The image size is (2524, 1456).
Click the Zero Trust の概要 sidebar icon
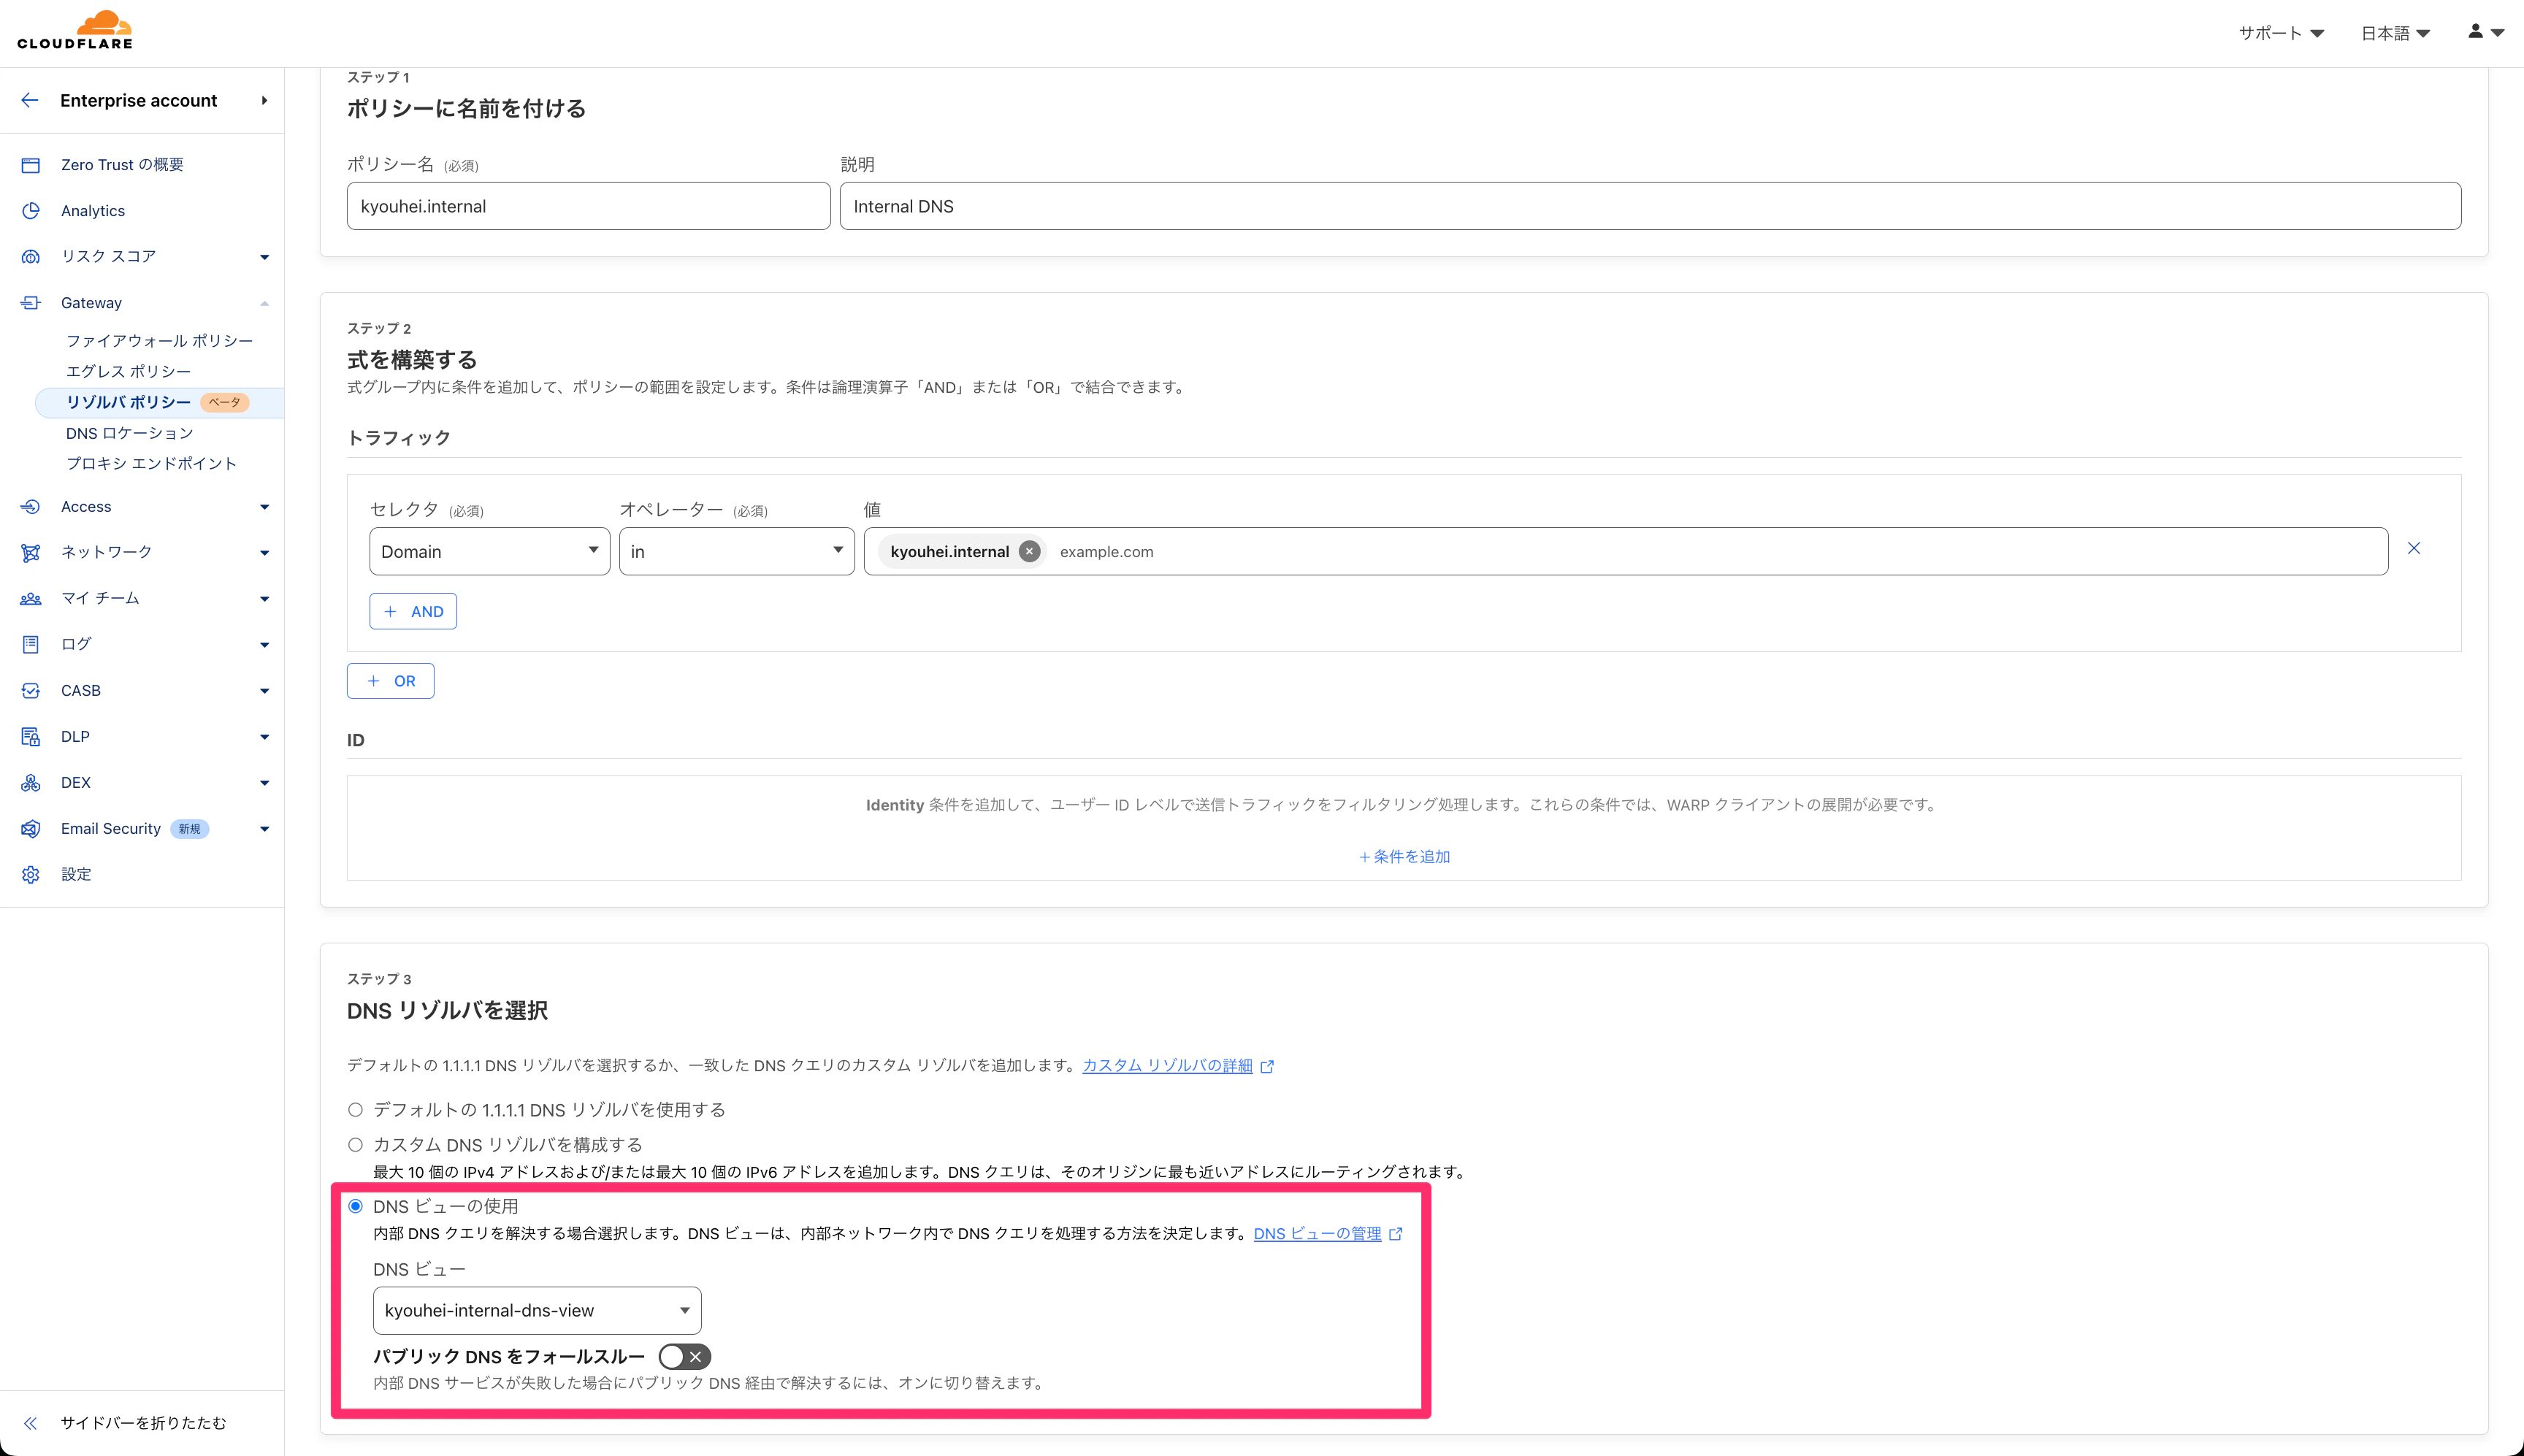(31, 165)
